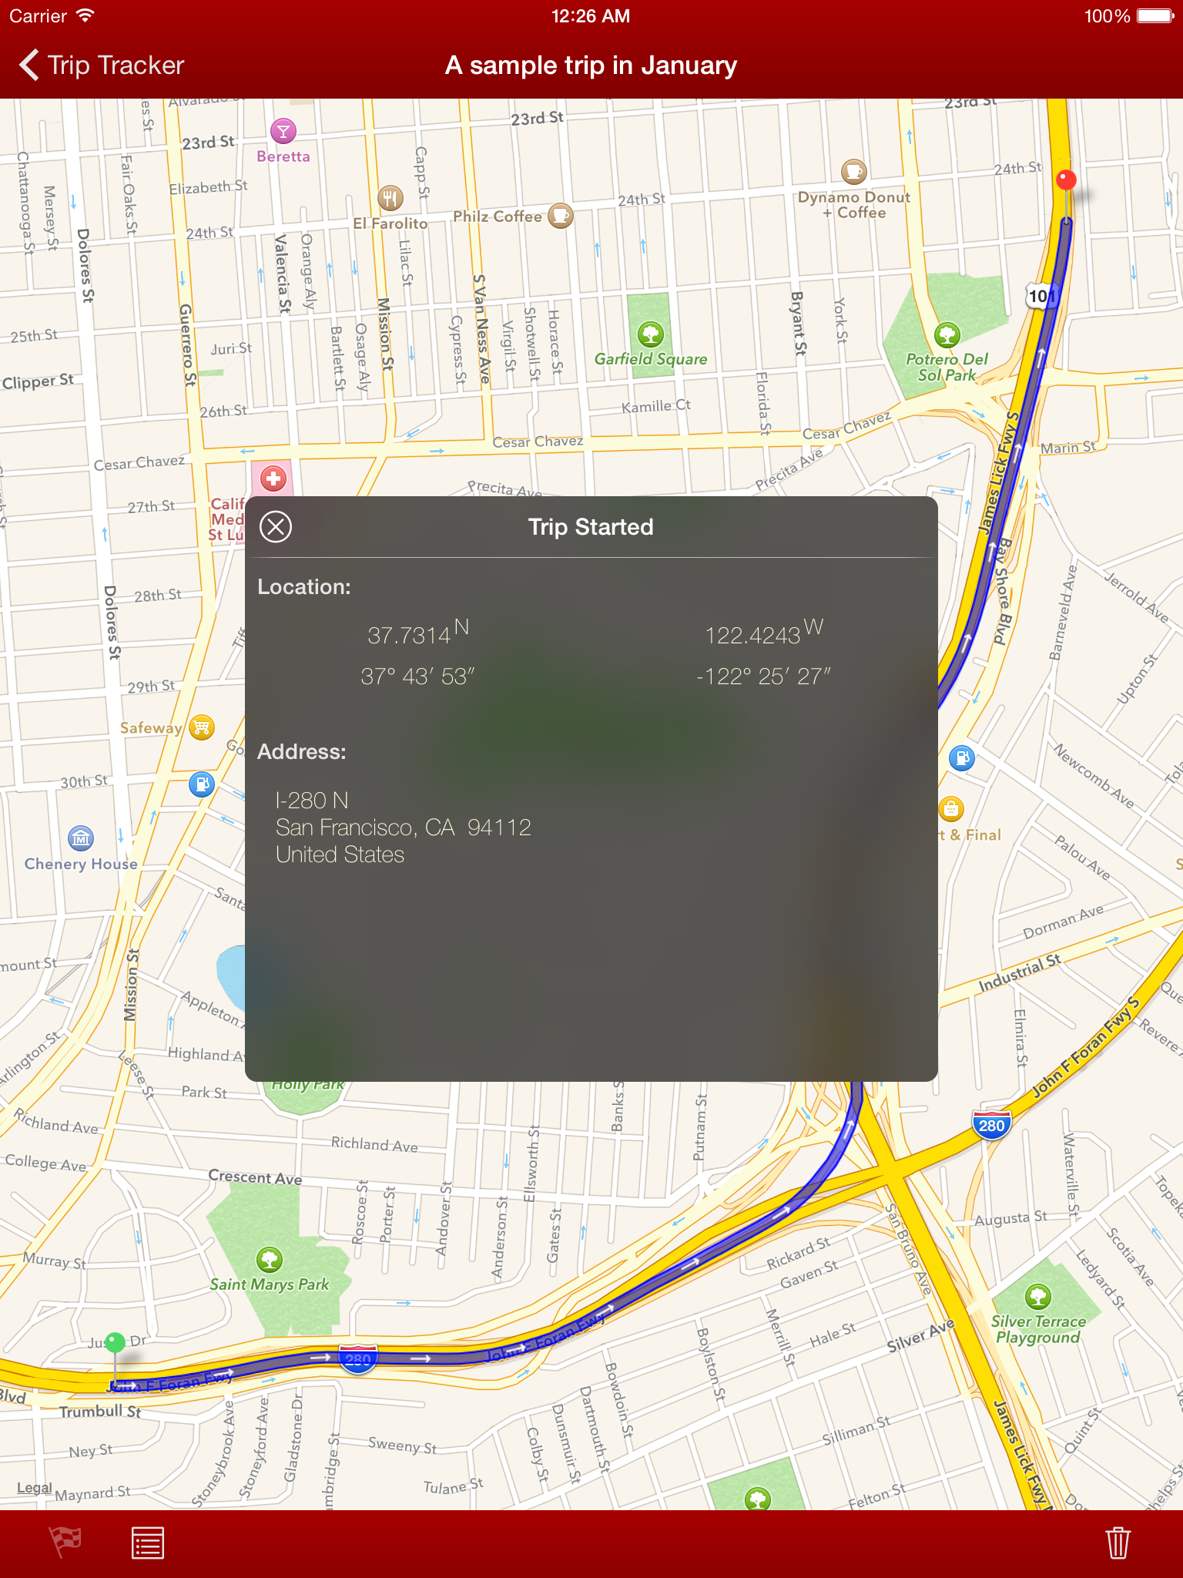The image size is (1183, 1578).
Task: Open the Legal link on map
Action: tap(35, 1488)
